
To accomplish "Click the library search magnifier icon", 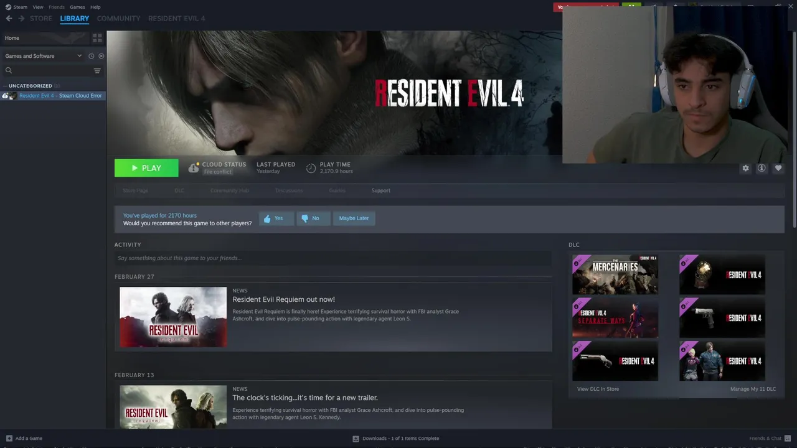I will click(x=9, y=70).
